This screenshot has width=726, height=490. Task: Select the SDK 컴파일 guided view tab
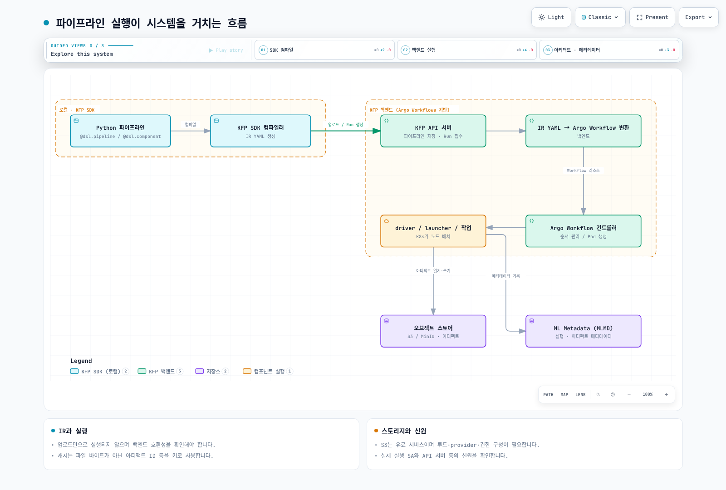click(324, 50)
